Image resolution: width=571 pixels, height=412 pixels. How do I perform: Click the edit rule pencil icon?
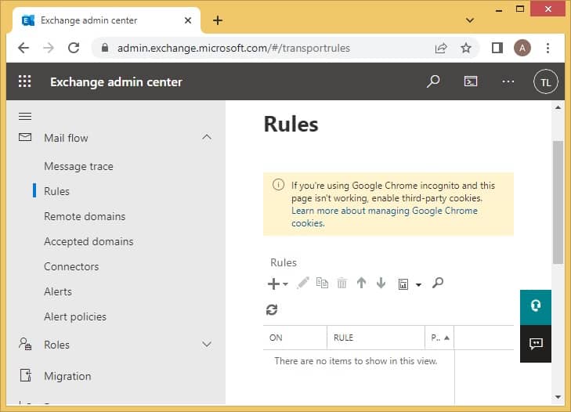point(302,283)
